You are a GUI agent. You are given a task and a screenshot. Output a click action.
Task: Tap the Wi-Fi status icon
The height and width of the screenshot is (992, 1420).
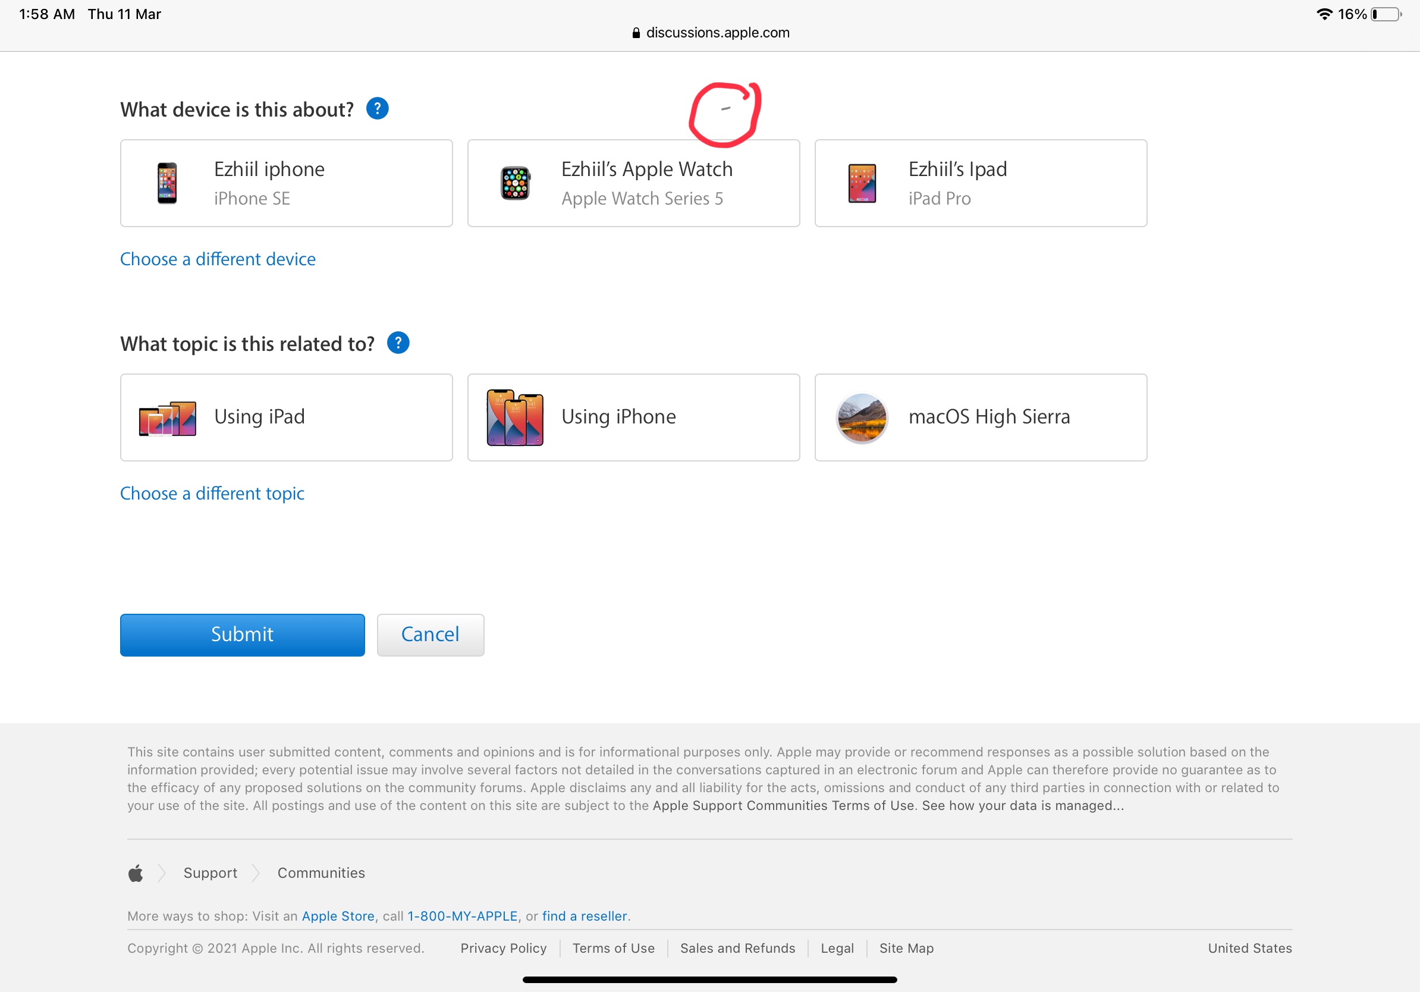(1324, 14)
